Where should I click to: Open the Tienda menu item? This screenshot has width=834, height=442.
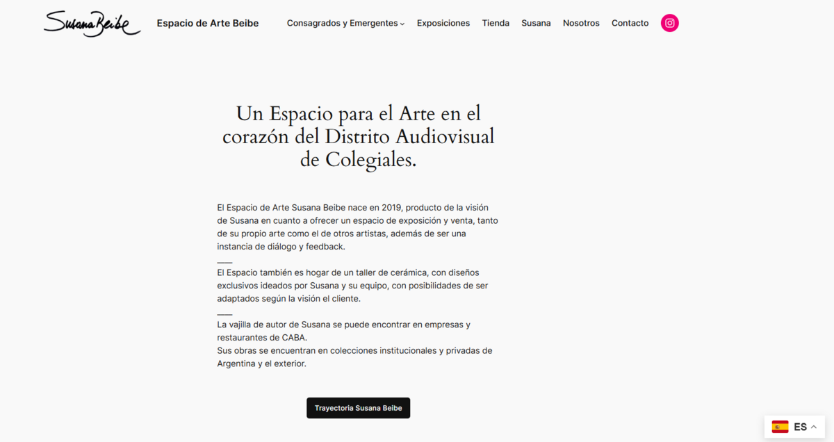(496, 23)
